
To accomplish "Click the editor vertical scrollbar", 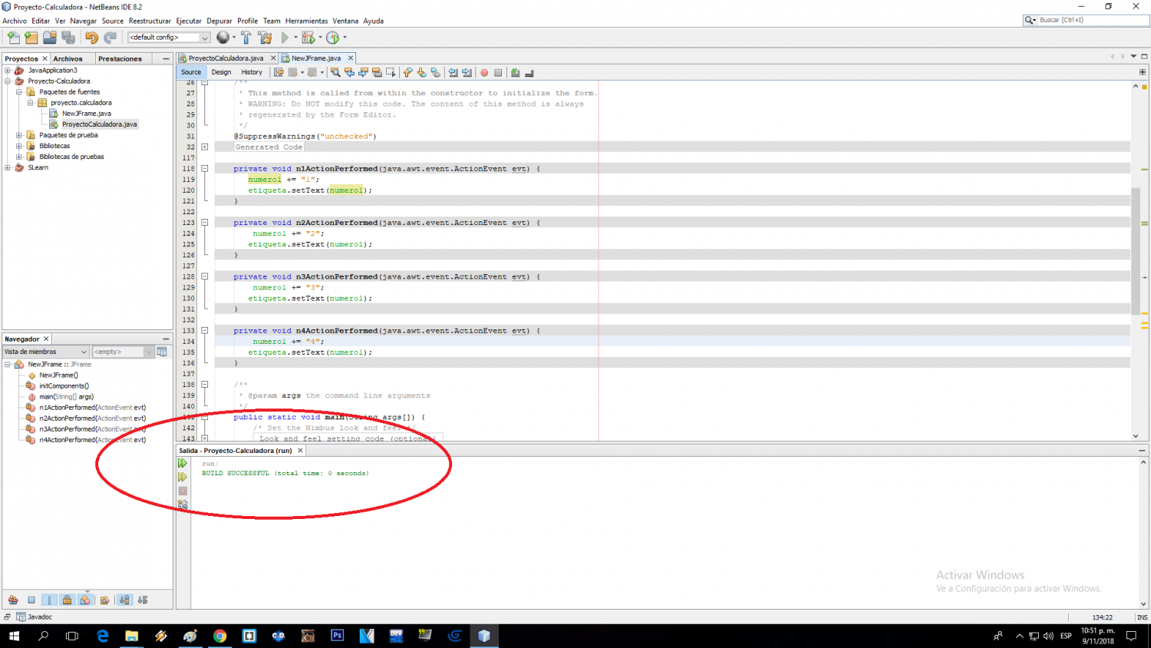I will coord(1136,250).
